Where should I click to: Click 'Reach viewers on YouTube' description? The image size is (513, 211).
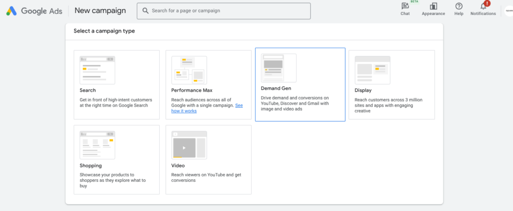pos(206,177)
